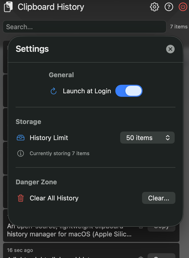The width and height of the screenshot is (189, 258).
Task: Click the trash icon on the clipboard item
Action: point(140,227)
